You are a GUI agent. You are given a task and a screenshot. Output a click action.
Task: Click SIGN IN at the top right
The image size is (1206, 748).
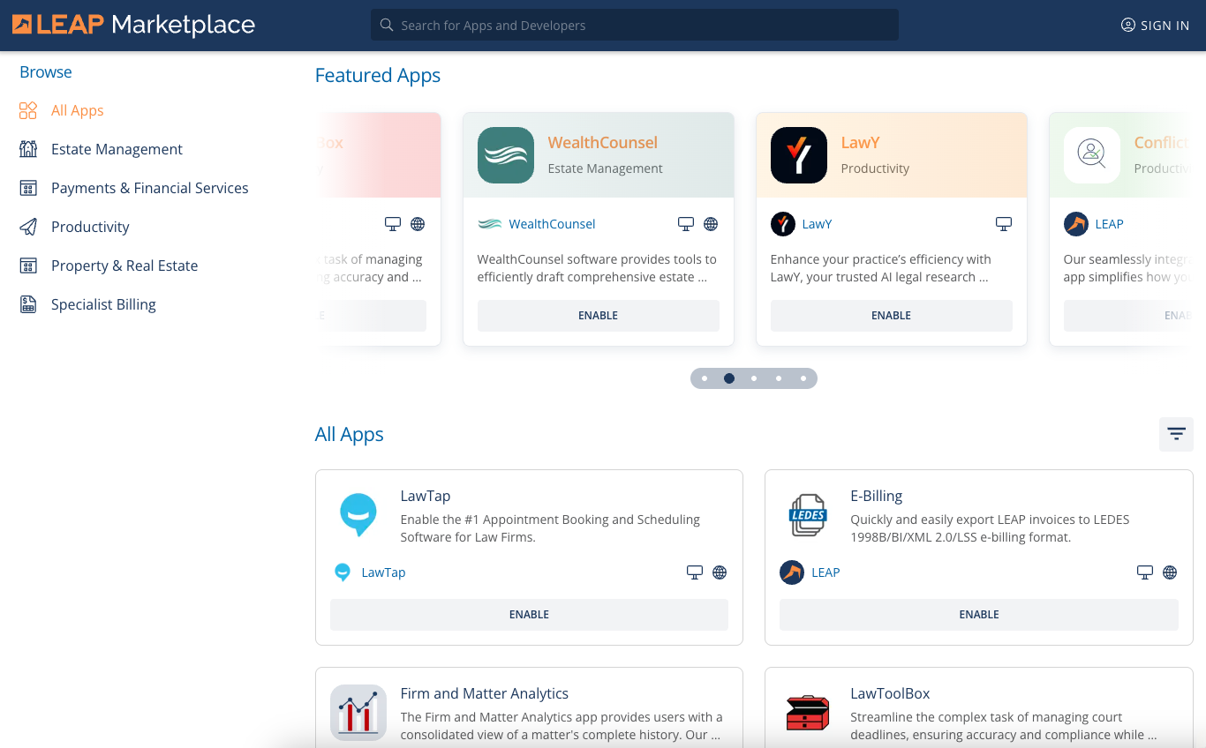click(1155, 25)
